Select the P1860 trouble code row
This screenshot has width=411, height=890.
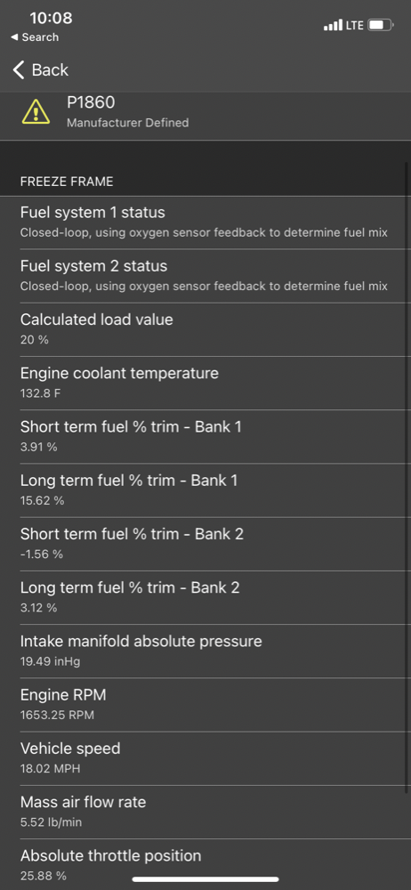coord(205,112)
